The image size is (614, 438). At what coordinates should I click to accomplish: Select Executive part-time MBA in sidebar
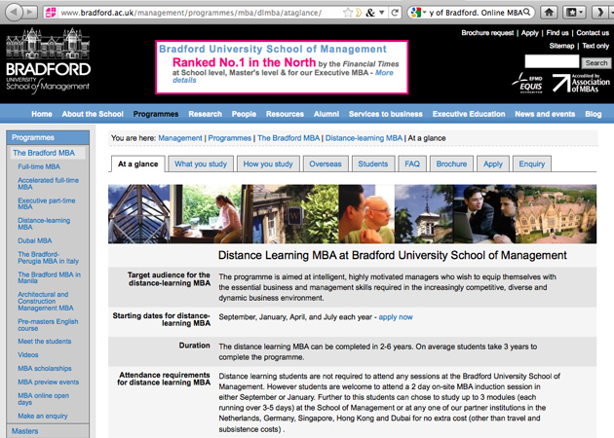click(46, 203)
